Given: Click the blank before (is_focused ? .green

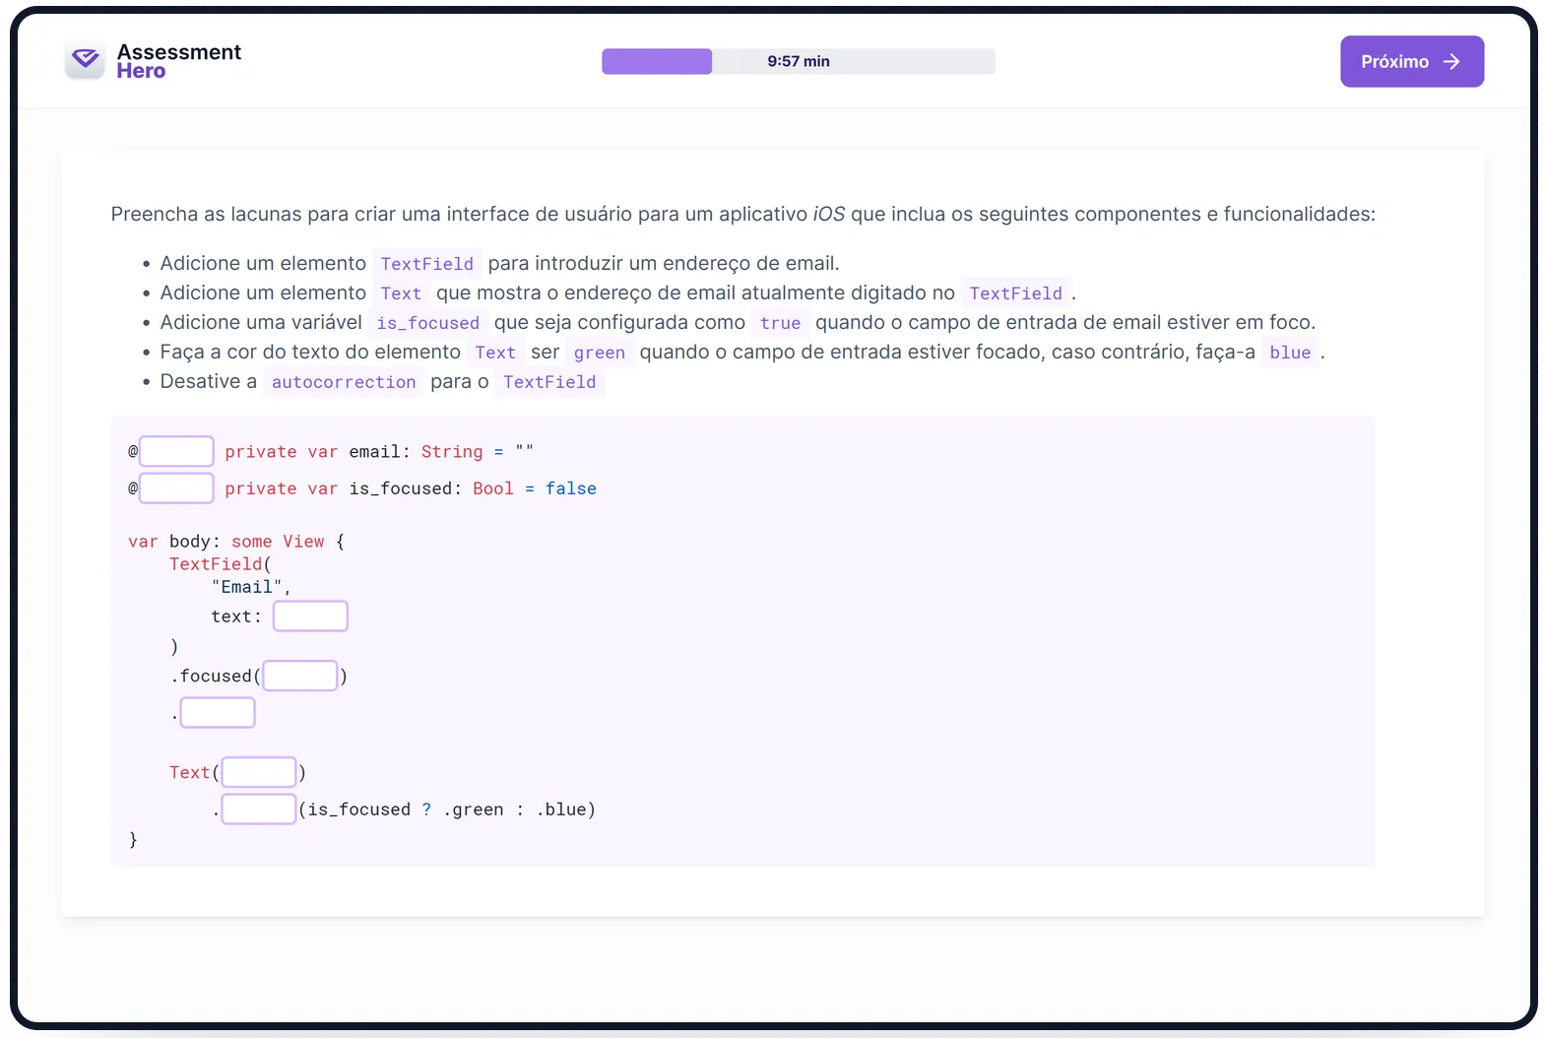Looking at the screenshot, I should tap(259, 809).
